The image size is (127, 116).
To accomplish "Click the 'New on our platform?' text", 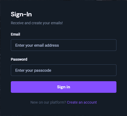I will coord(48,102).
